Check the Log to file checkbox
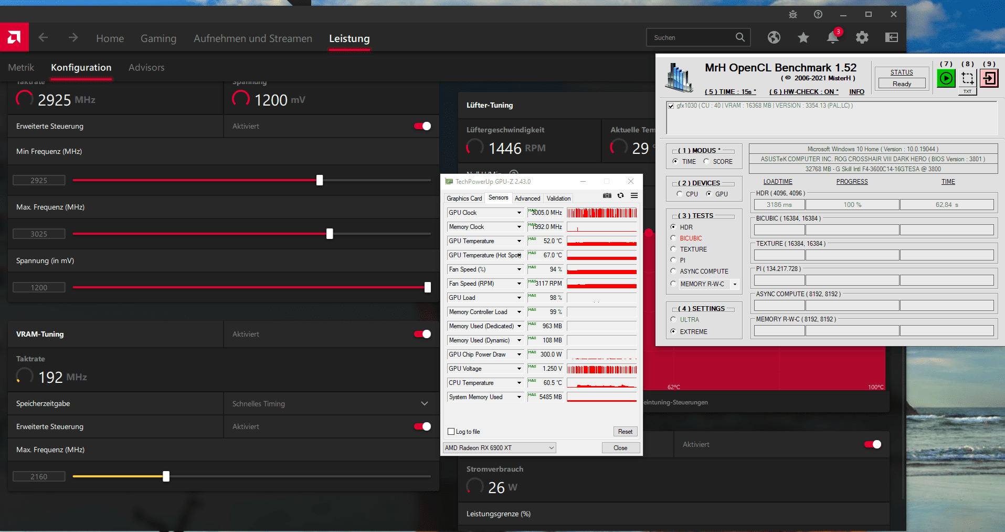Screen dimensions: 1005x532 coord(451,432)
